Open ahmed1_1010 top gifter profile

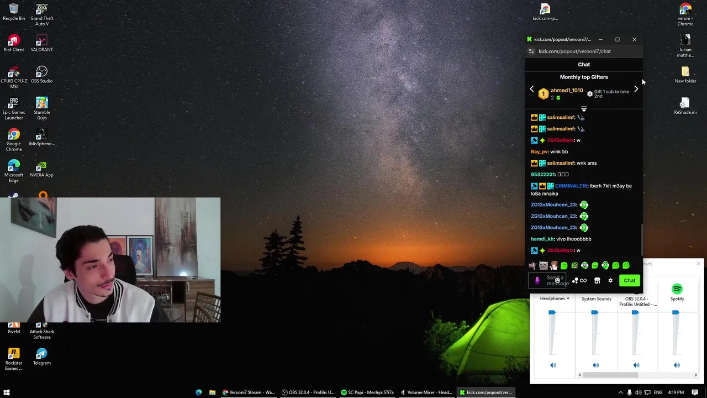(567, 91)
